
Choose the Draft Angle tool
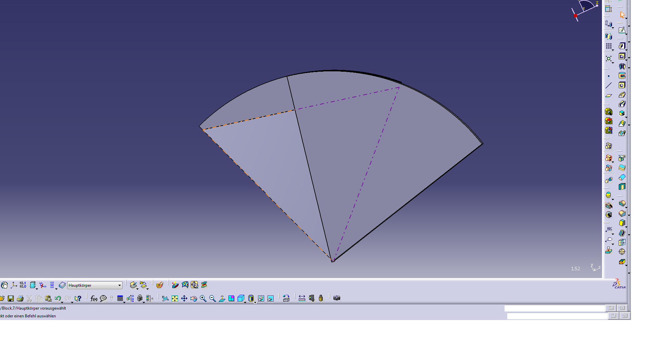point(622,223)
